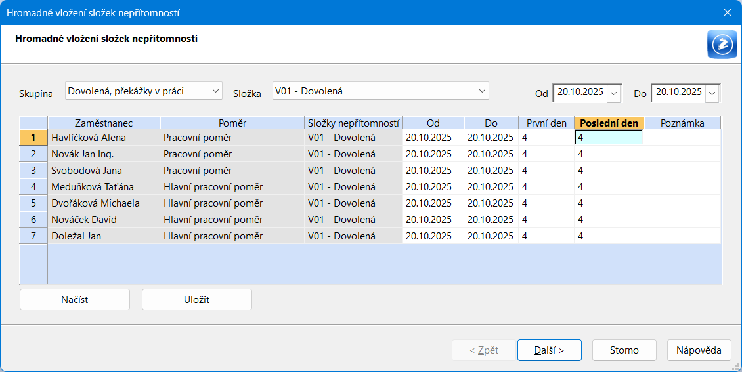
Task: Select the Poznámka column header
Action: tap(682, 123)
